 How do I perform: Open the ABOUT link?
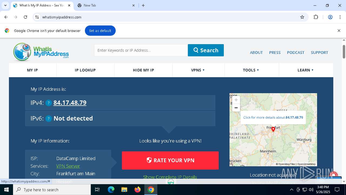point(256,53)
